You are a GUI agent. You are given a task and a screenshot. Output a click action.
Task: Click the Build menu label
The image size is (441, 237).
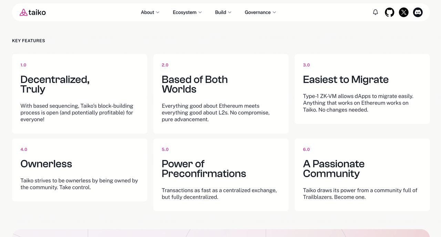point(220,12)
